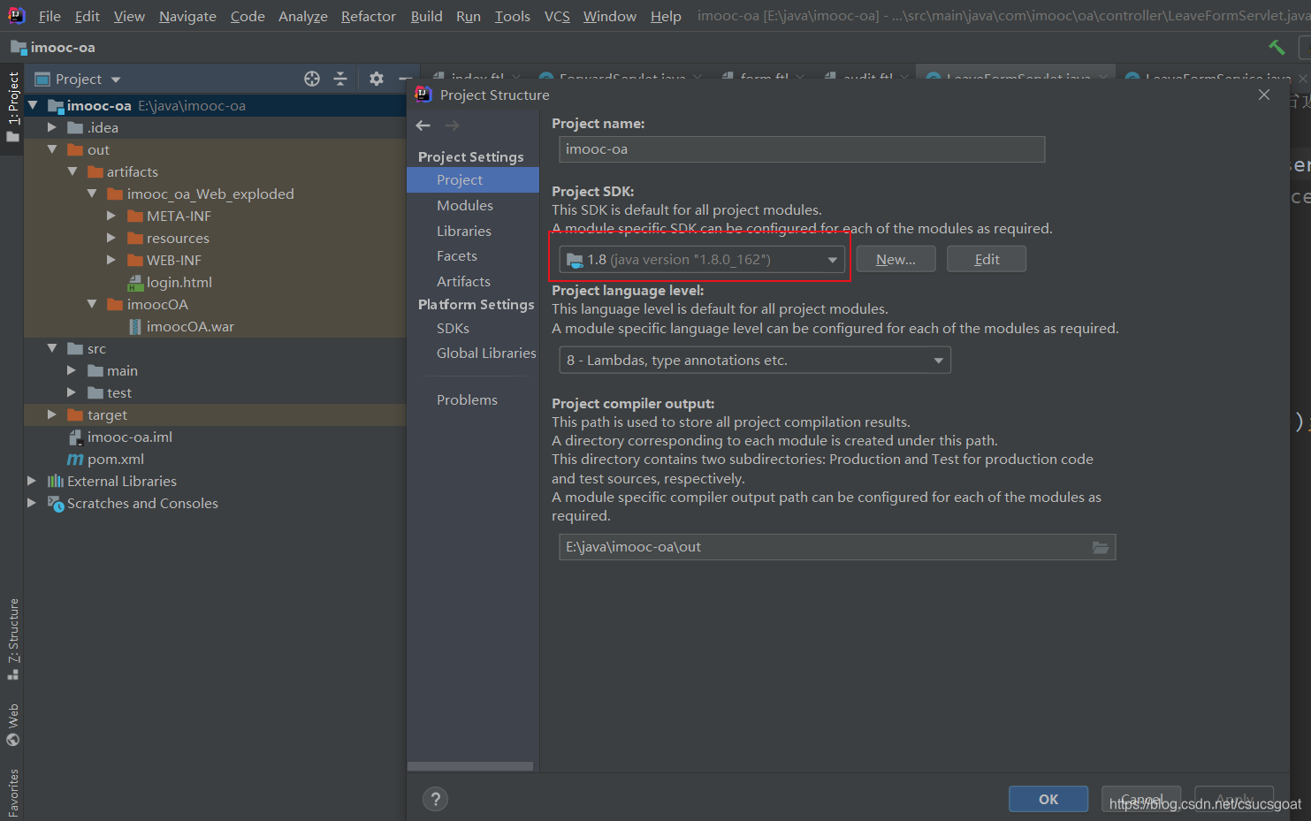Open the Structure tool window
The height and width of the screenshot is (821, 1311).
[12, 632]
